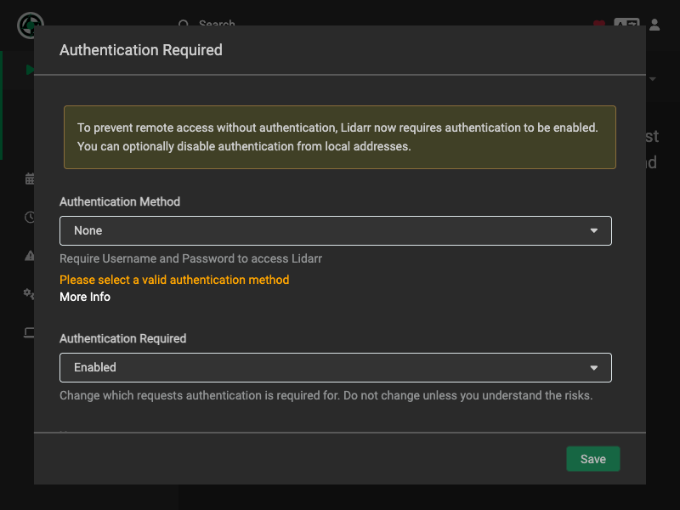680x510 pixels.
Task: Click the 'Change which requests authentication' help text
Action: pos(326,395)
